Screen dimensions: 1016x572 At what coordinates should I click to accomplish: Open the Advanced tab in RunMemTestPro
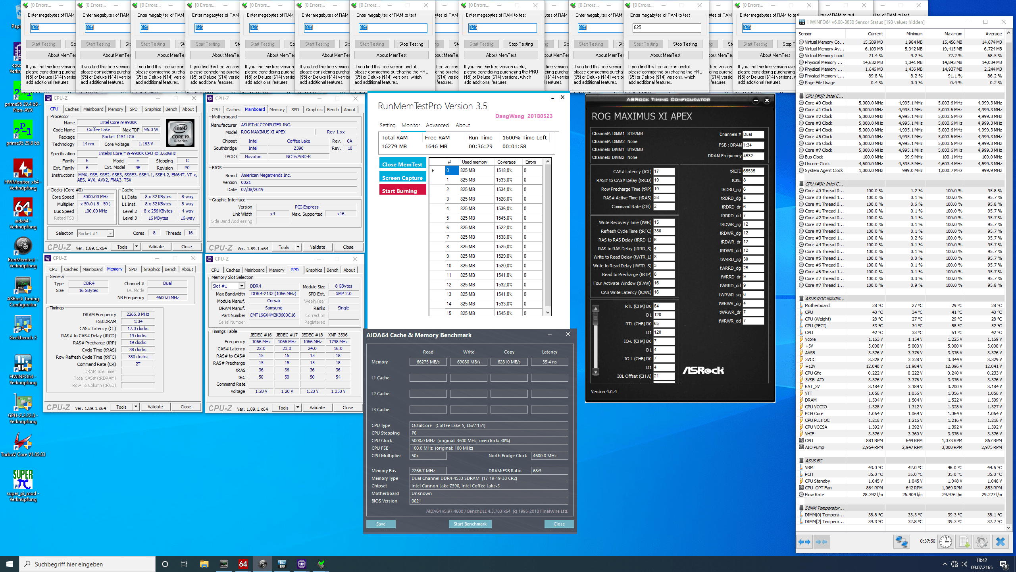[x=437, y=125]
